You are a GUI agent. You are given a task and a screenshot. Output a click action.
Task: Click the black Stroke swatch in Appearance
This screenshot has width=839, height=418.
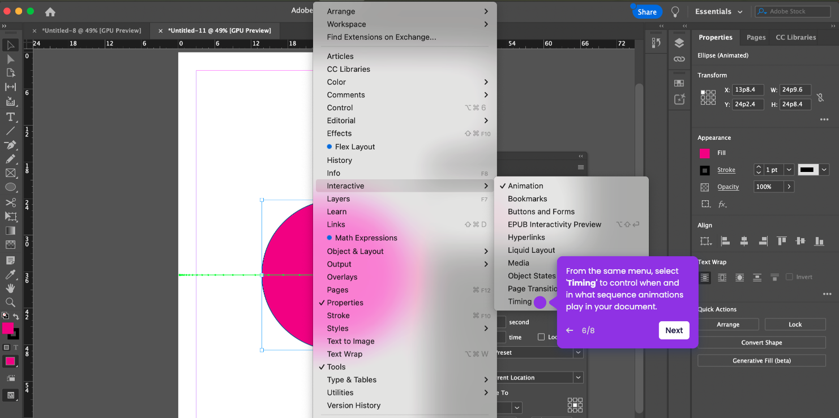coord(705,170)
